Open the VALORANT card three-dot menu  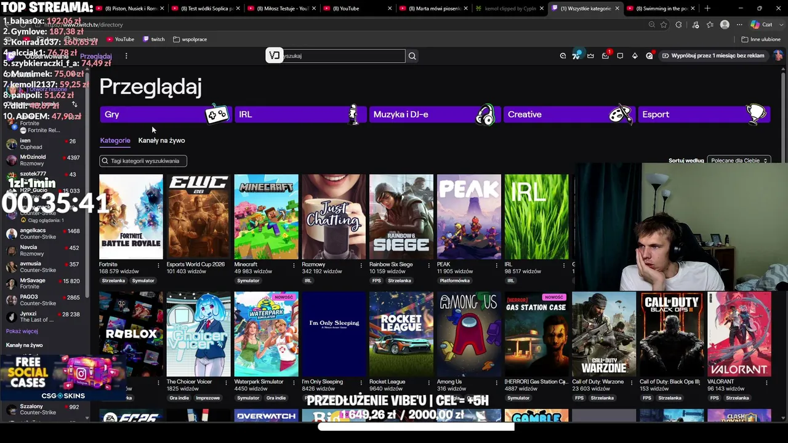click(x=766, y=383)
